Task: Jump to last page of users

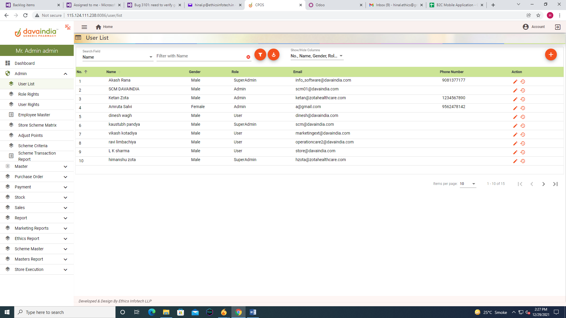Action: (x=555, y=184)
